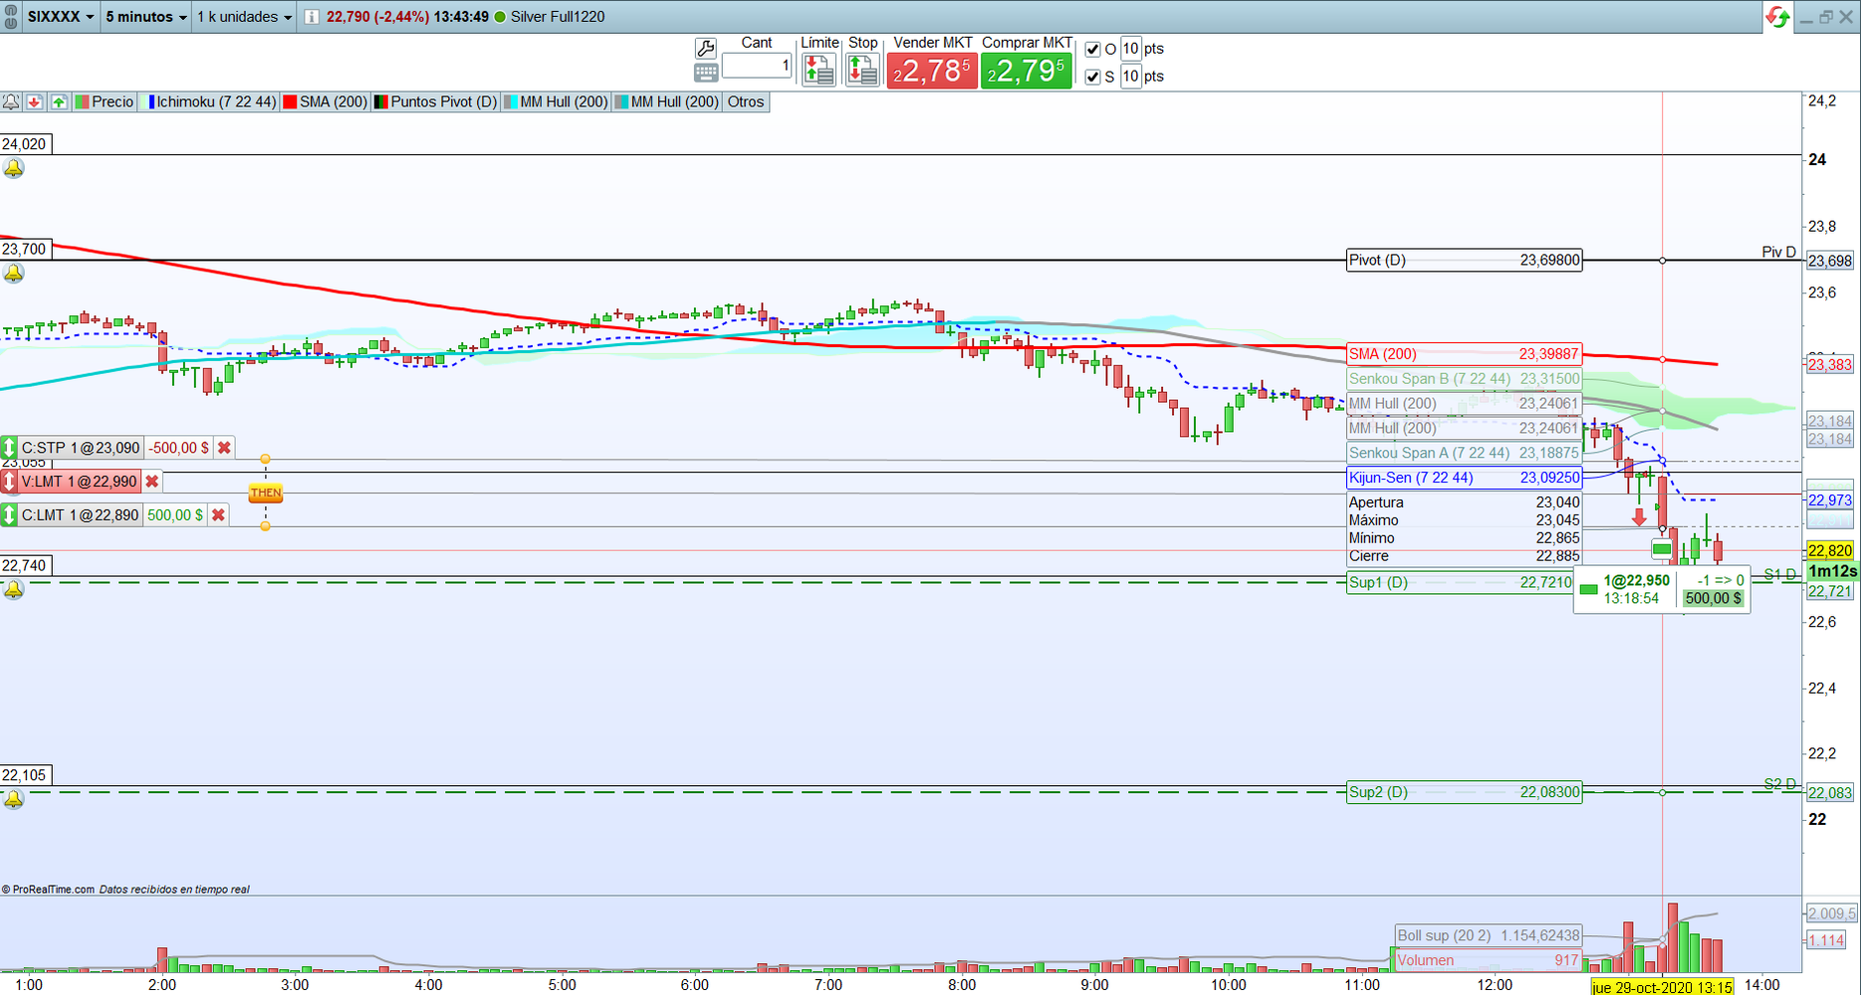Screen dimensions: 1861x995
Task: Select the Precio indicator tab
Action: coord(105,101)
